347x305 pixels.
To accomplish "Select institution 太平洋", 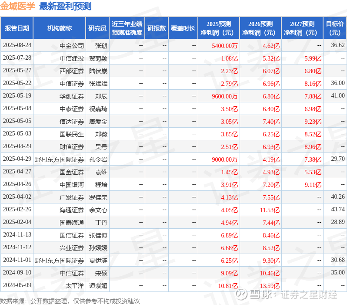I will (x=75, y=286).
